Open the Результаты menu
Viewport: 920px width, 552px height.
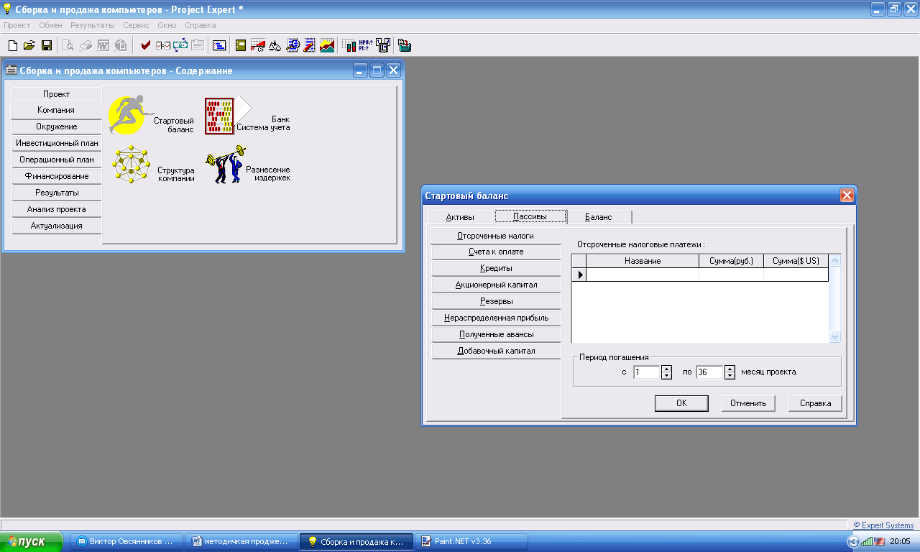93,25
